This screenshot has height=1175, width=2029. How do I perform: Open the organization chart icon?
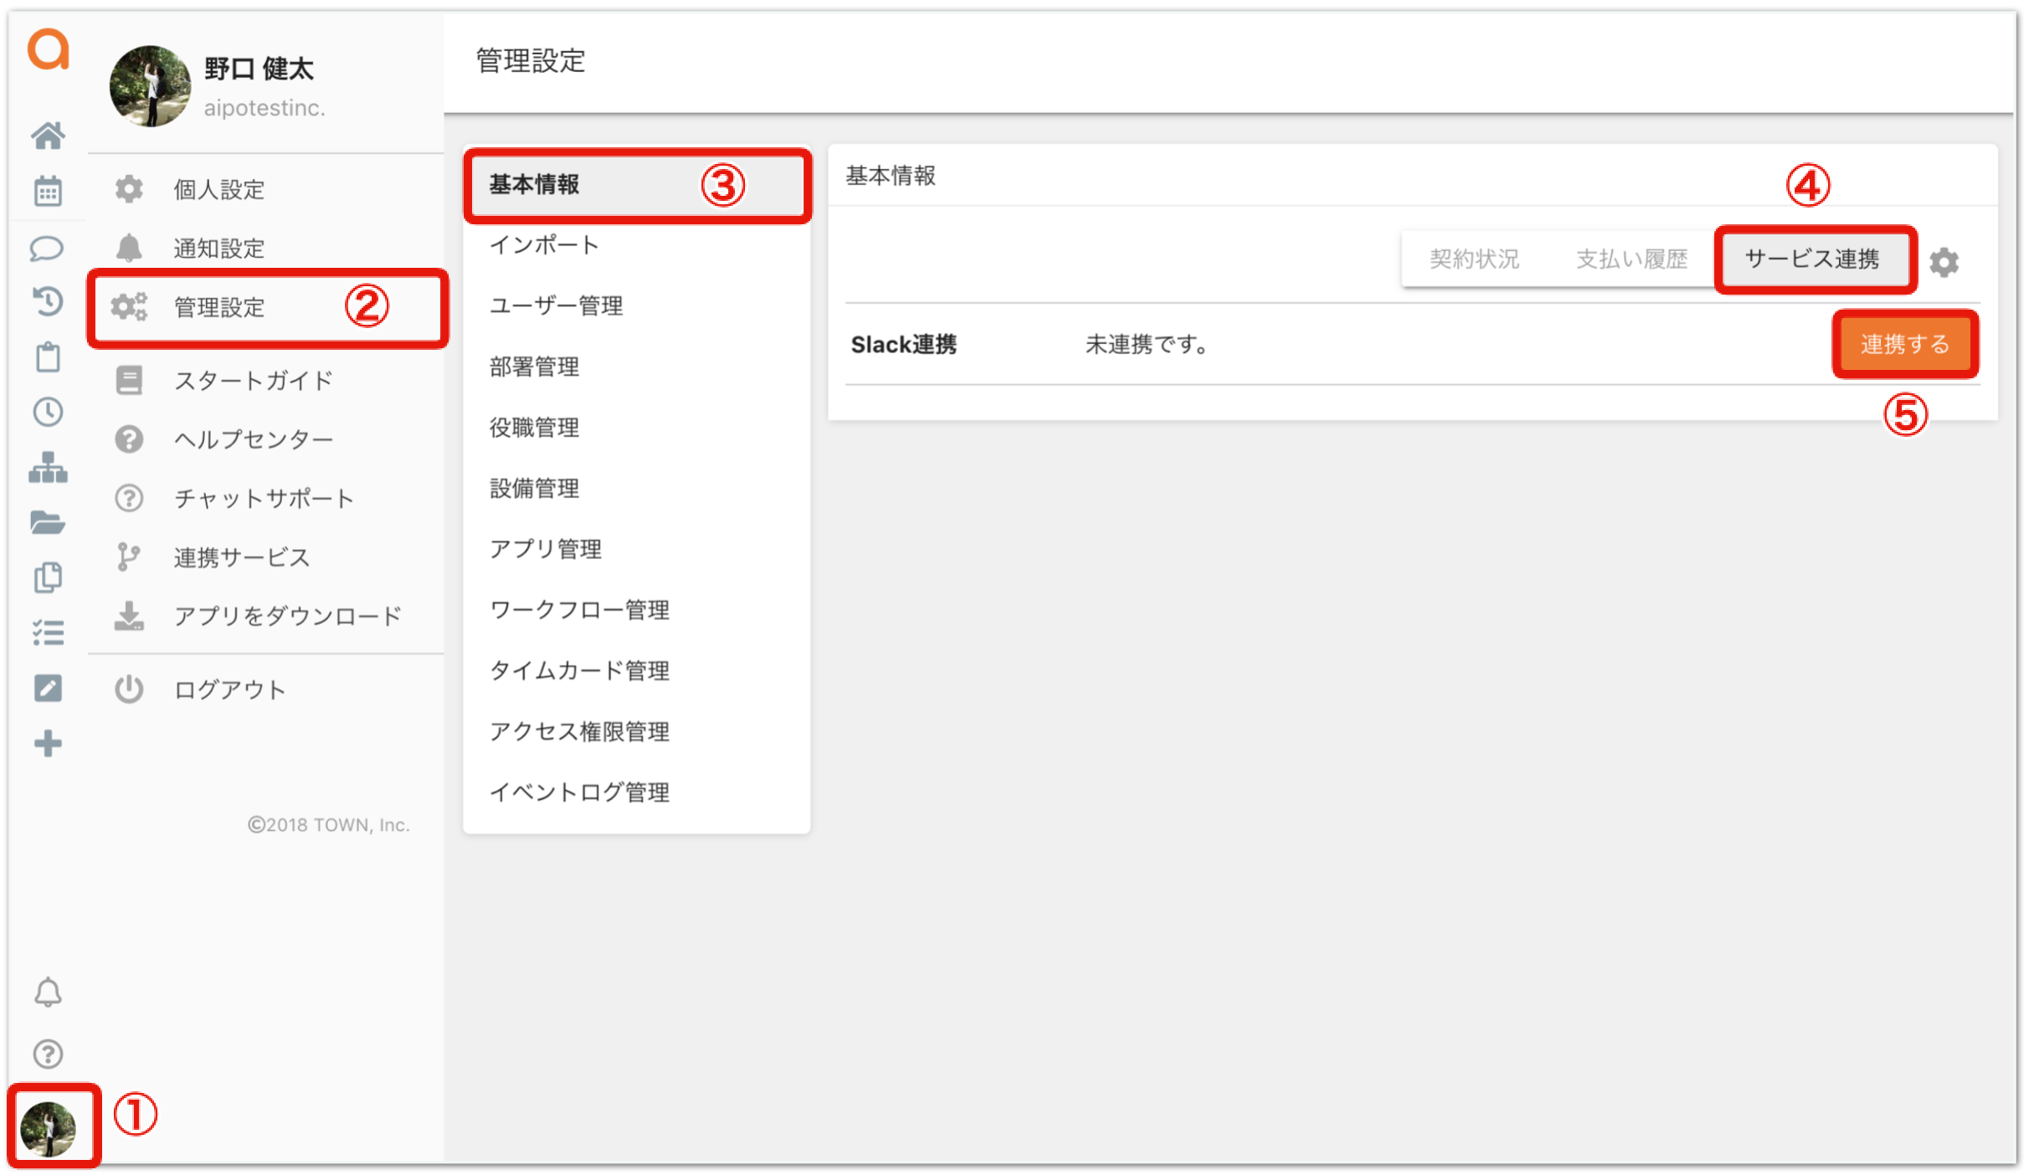point(48,467)
